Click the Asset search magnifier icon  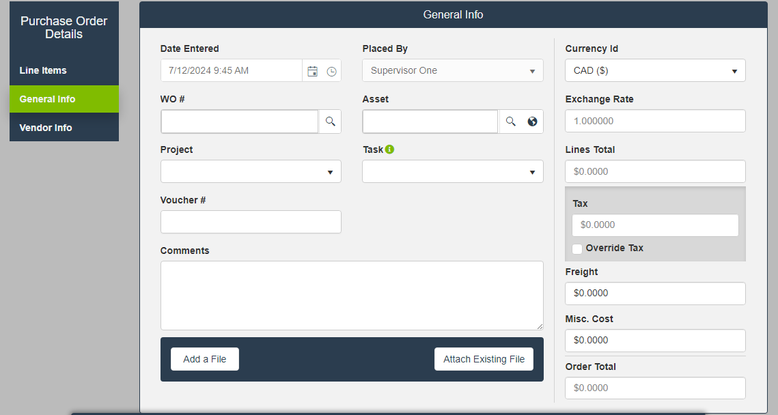click(510, 121)
